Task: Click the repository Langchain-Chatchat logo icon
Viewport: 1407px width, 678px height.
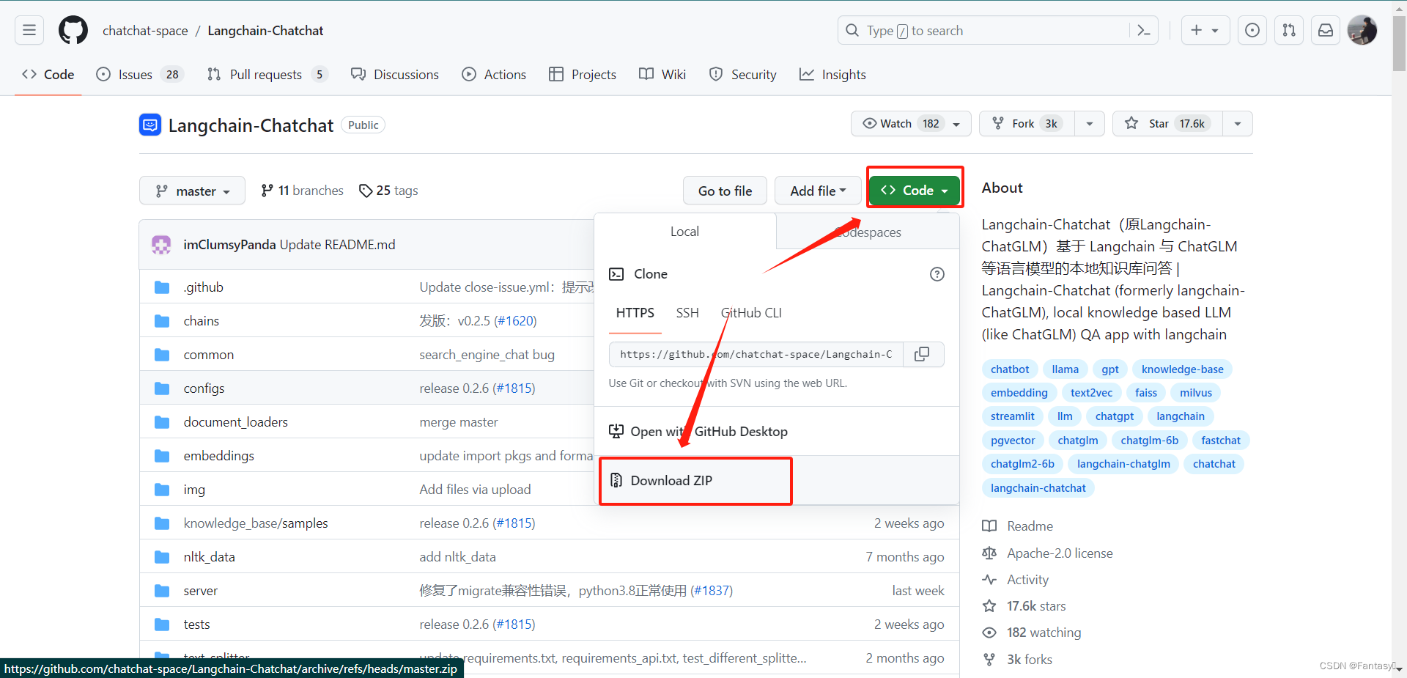Action: (x=150, y=125)
